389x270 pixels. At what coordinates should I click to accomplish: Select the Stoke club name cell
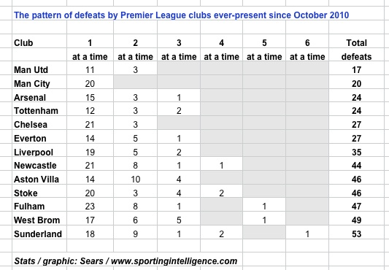(39, 191)
